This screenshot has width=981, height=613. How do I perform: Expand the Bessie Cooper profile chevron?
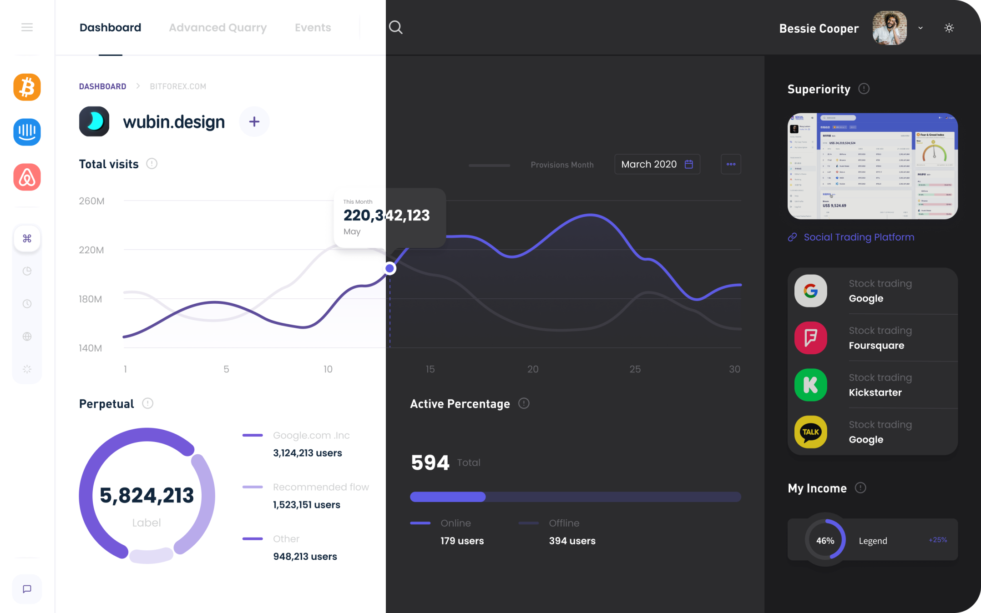tap(920, 28)
